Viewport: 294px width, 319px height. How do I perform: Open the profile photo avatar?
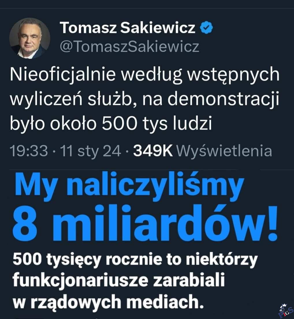(x=29, y=38)
